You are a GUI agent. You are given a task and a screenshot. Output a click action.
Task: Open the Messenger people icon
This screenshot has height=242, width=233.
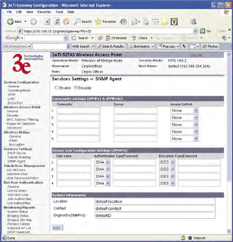[x=193, y=22]
